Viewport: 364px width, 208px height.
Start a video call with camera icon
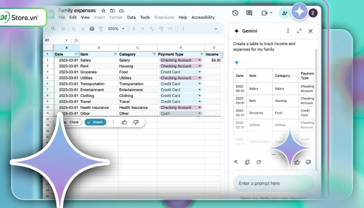(x=265, y=13)
